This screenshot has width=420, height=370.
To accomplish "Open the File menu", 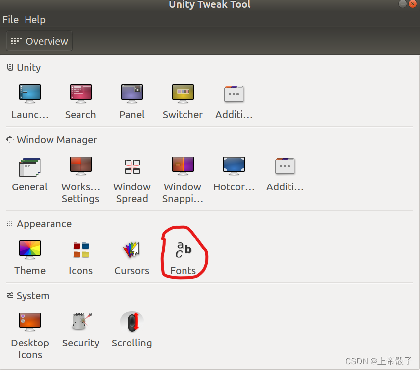I will 10,20.
